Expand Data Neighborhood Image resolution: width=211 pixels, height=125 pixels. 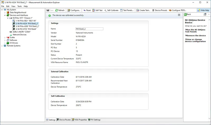(5, 13)
